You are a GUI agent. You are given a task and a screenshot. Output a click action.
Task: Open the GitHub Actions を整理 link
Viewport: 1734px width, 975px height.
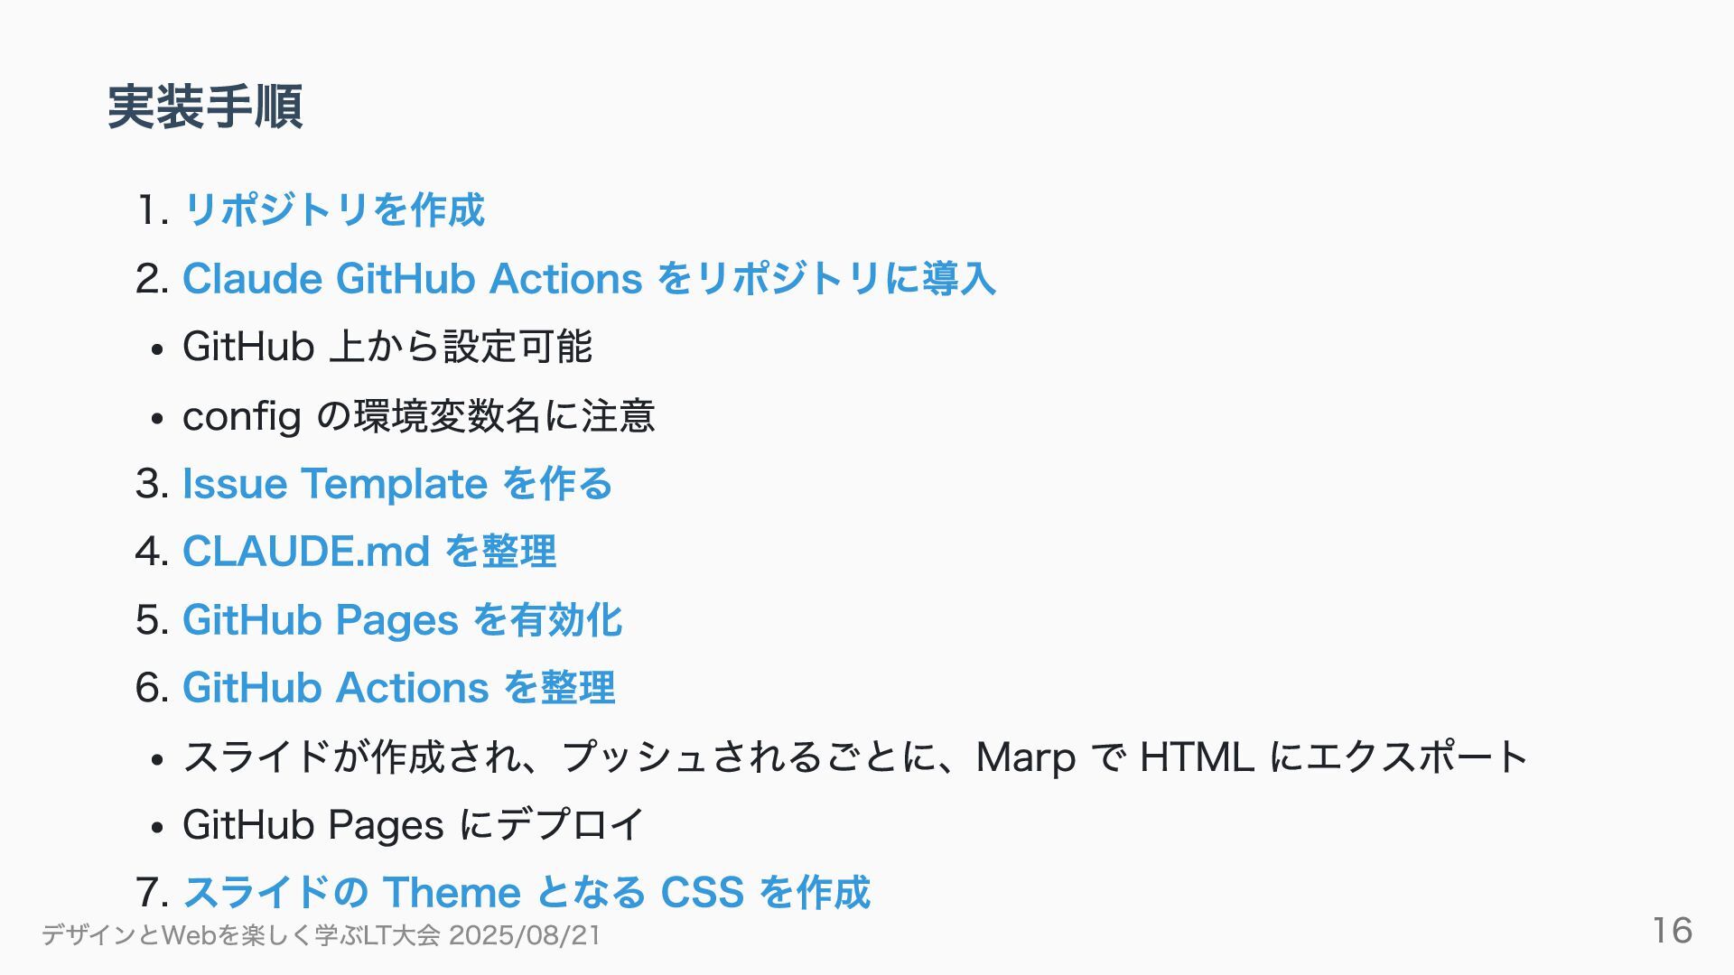tap(398, 688)
